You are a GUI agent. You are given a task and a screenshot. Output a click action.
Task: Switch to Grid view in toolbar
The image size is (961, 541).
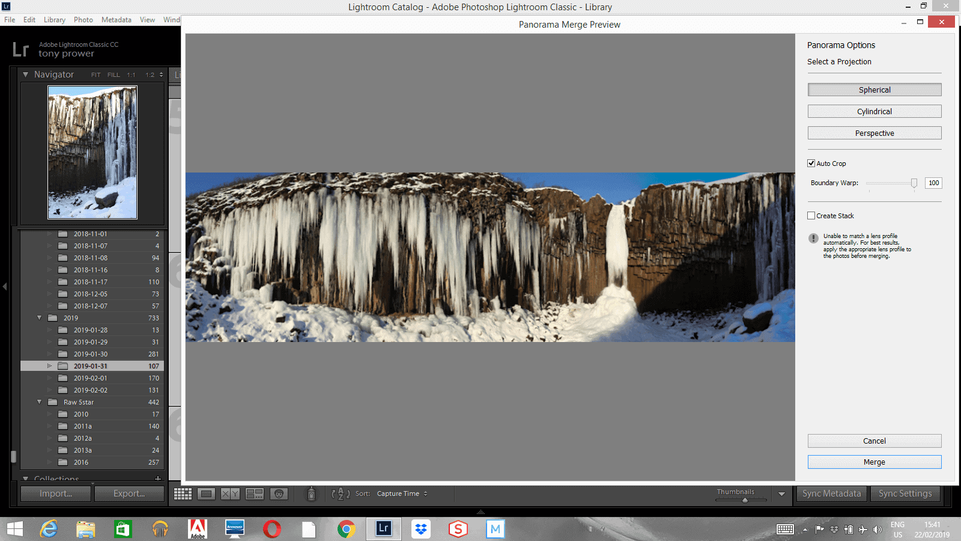pyautogui.click(x=183, y=494)
